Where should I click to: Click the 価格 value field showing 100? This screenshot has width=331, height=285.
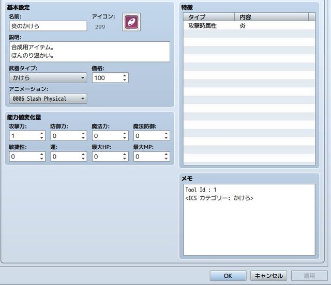click(x=107, y=78)
